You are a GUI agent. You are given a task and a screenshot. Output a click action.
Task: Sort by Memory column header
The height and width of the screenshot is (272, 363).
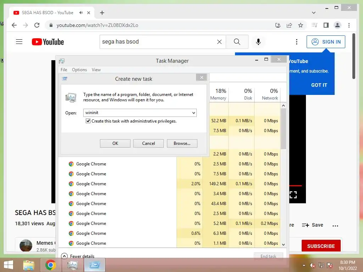click(x=218, y=94)
